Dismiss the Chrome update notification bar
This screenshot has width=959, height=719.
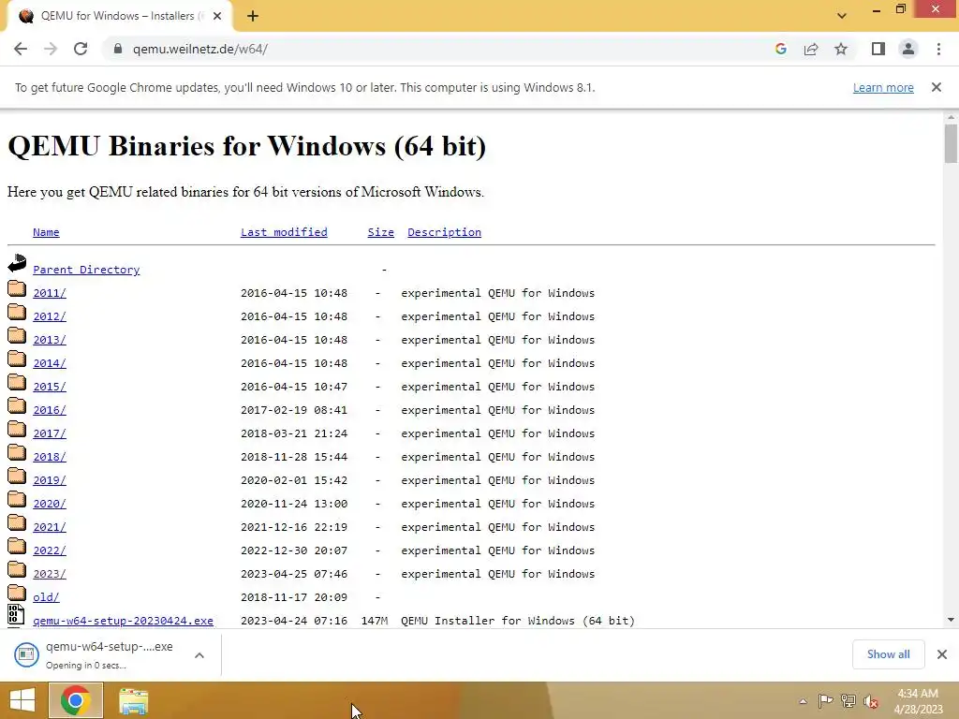click(936, 87)
